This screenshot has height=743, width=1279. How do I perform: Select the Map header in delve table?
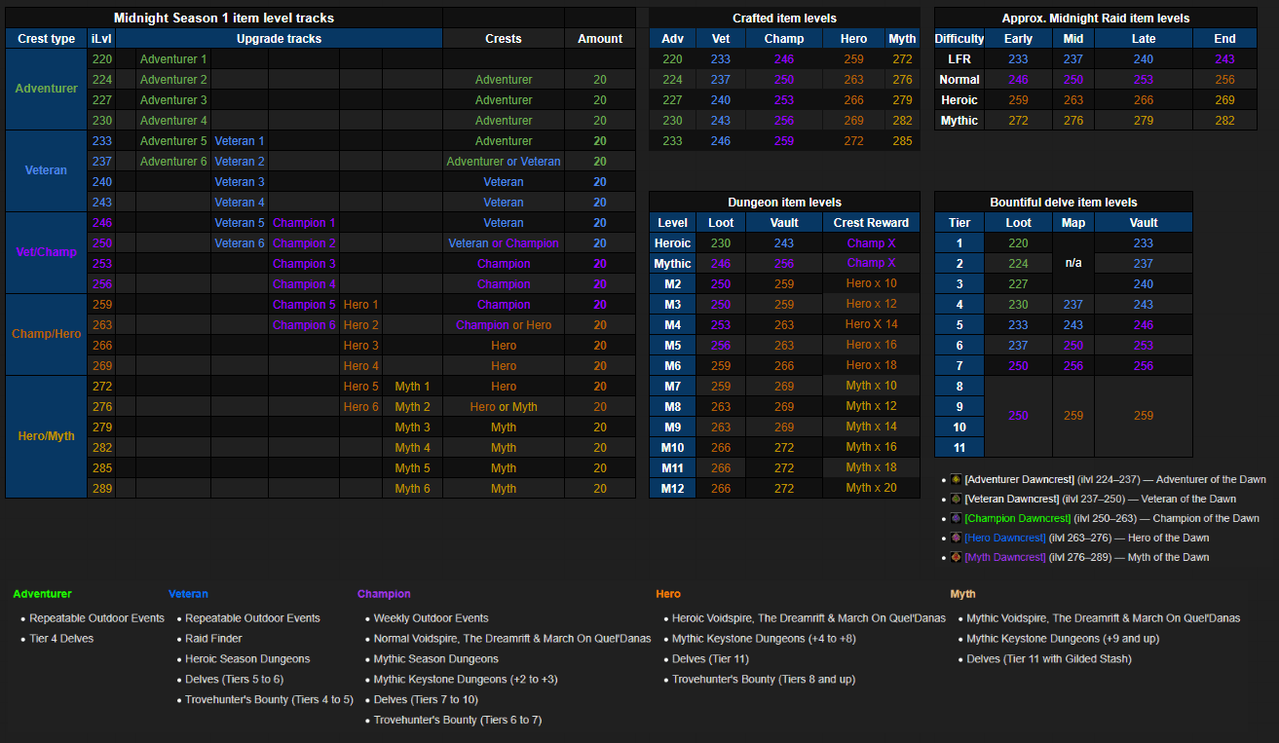1072,223
